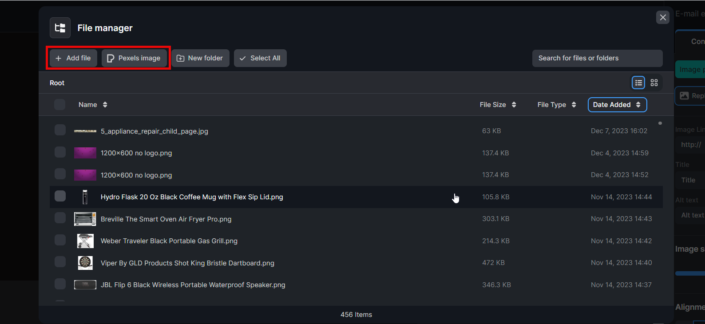The image size is (705, 324).
Task: Tick the select-all header checkbox
Action: 59,104
